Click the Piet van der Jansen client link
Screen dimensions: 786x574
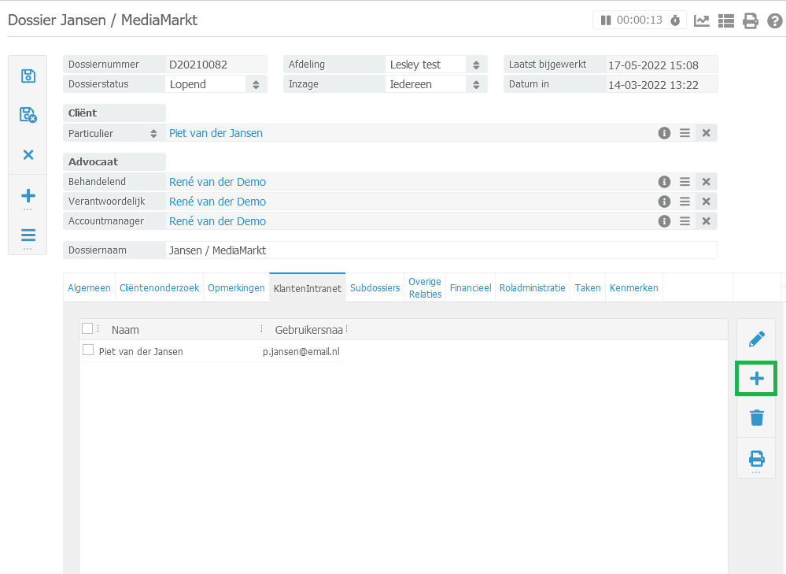(216, 133)
